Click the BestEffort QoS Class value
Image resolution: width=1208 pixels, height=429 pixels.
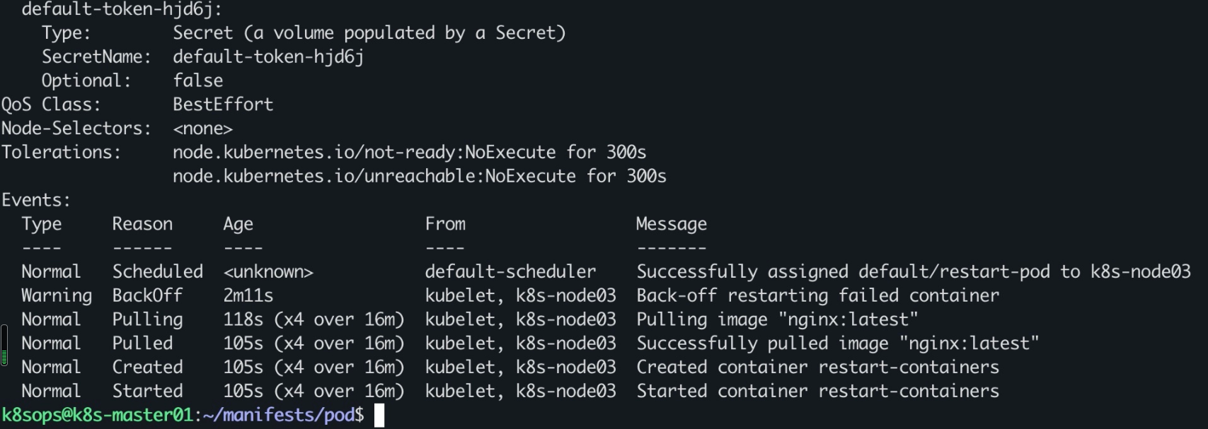pyautogui.click(x=223, y=105)
